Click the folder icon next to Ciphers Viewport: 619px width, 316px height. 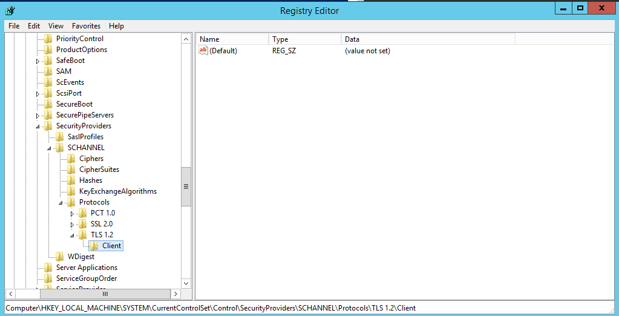tap(71, 159)
